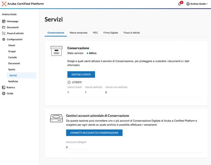The width and height of the screenshot is (211, 165).
Task: Open top-level Documenti in the sidebar
Action: click(13, 27)
